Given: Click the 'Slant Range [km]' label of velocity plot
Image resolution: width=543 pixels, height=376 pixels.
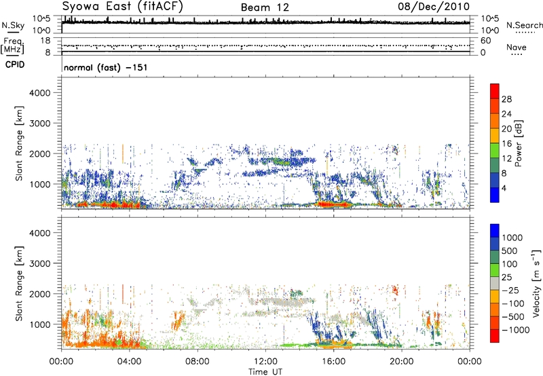Looking at the screenshot, I should 19,283.
